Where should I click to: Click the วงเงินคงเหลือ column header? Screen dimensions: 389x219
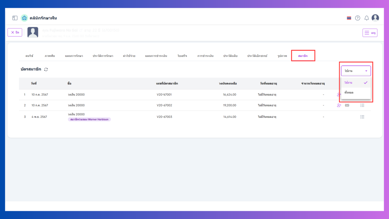pos(228,83)
